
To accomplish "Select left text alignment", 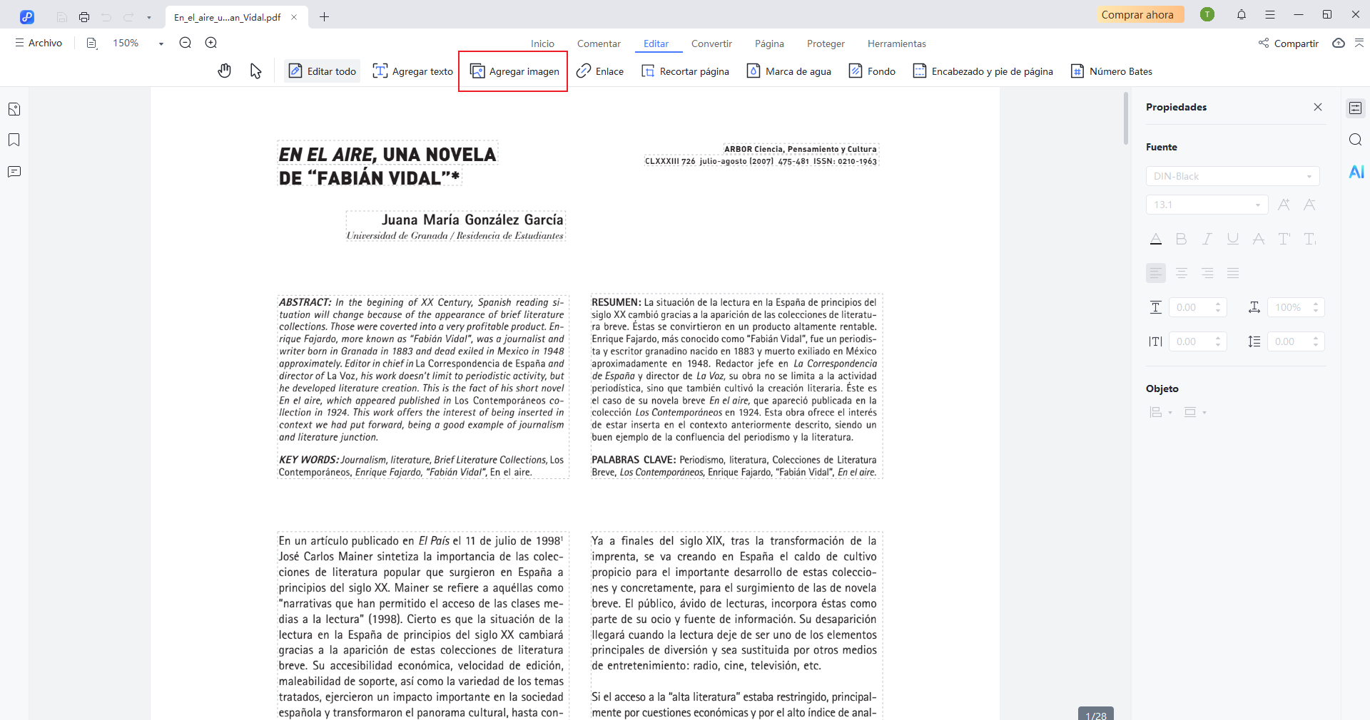I will [x=1156, y=273].
